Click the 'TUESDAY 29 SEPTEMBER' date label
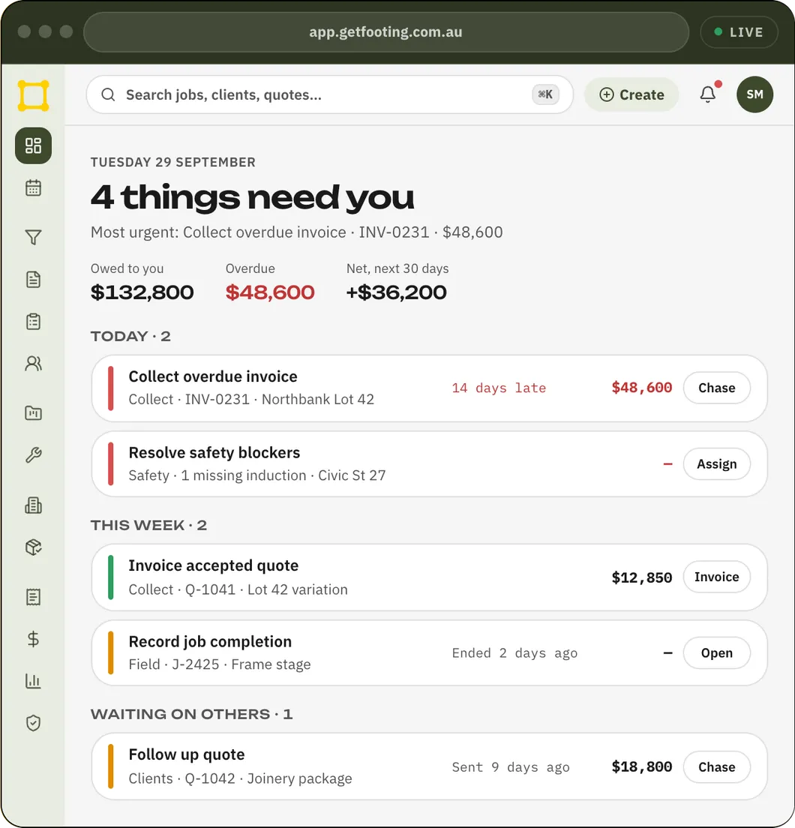The image size is (795, 828). [x=173, y=162]
